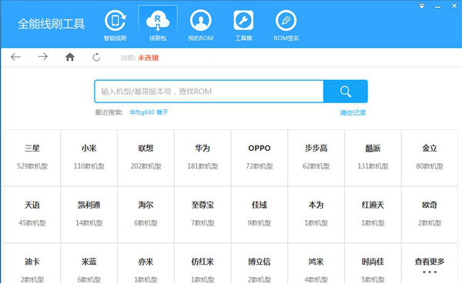Image resolution: width=462 pixels, height=294 pixels.
Task: Click the 全能线刷工具 app title
Action: click(x=52, y=24)
